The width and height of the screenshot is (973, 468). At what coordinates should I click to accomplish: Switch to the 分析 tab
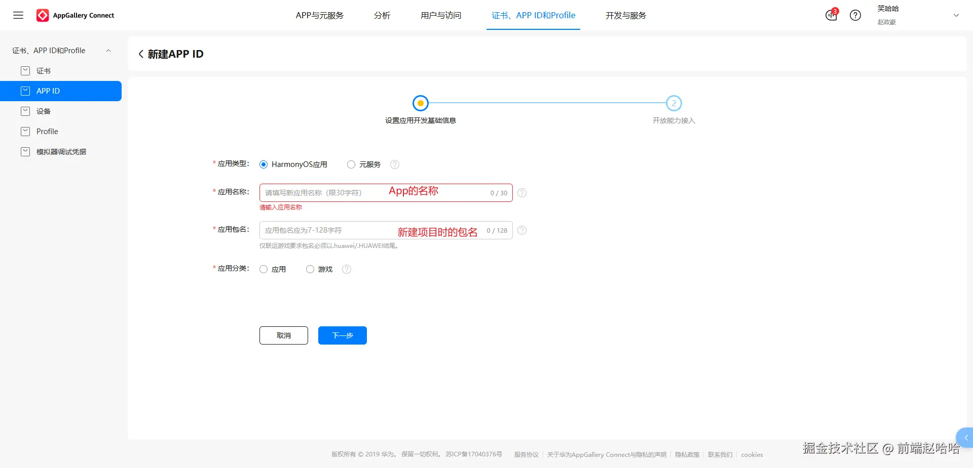click(382, 15)
